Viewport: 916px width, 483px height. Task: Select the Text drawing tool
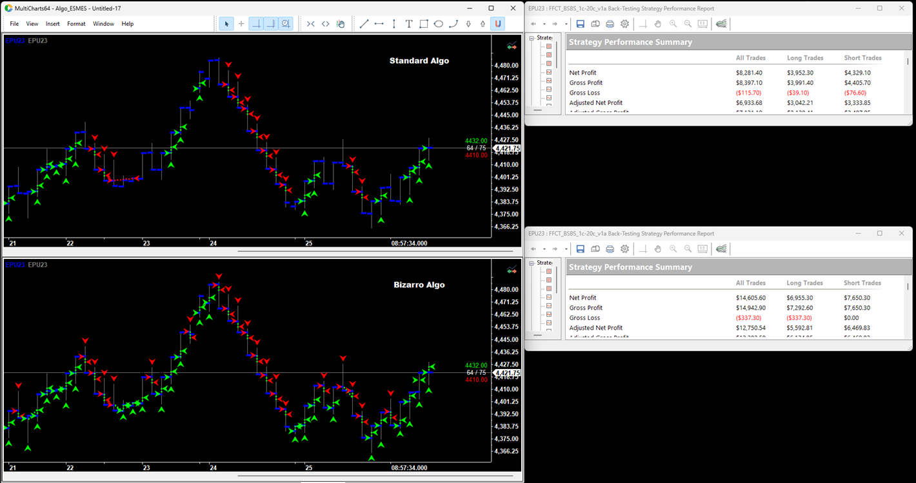click(409, 24)
